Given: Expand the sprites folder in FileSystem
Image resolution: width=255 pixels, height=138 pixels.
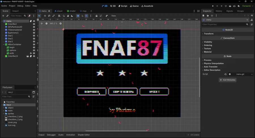Looking at the screenshot, I should click(4, 114).
